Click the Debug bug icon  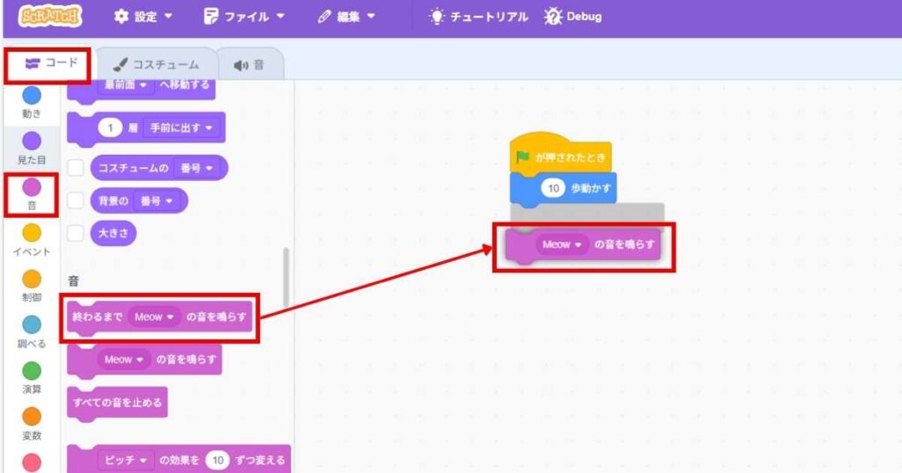pos(553,17)
